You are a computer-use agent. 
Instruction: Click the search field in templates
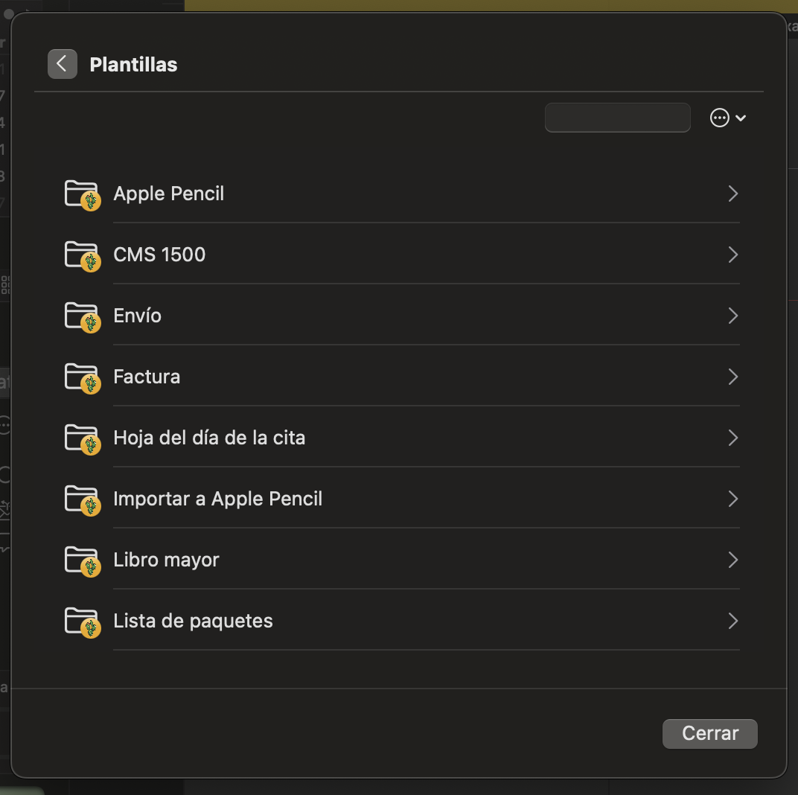pyautogui.click(x=617, y=118)
